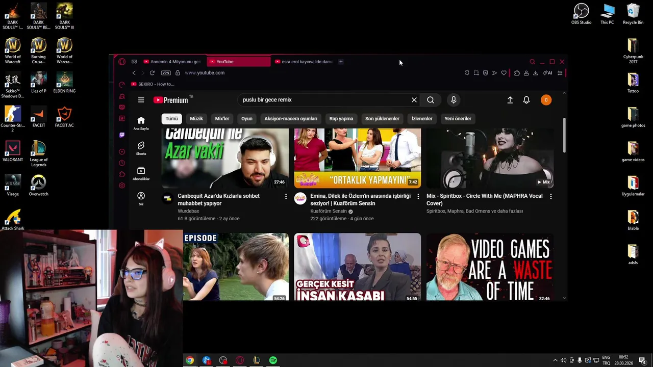The width and height of the screenshot is (653, 367).
Task: Open the browser downloads icon
Action: 535,73
